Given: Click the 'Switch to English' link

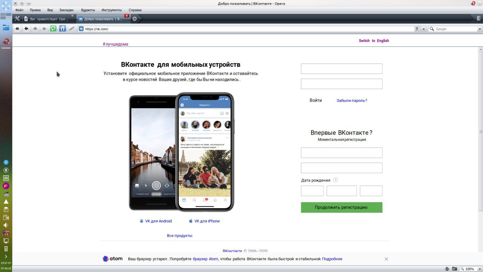Looking at the screenshot, I should [x=374, y=40].
